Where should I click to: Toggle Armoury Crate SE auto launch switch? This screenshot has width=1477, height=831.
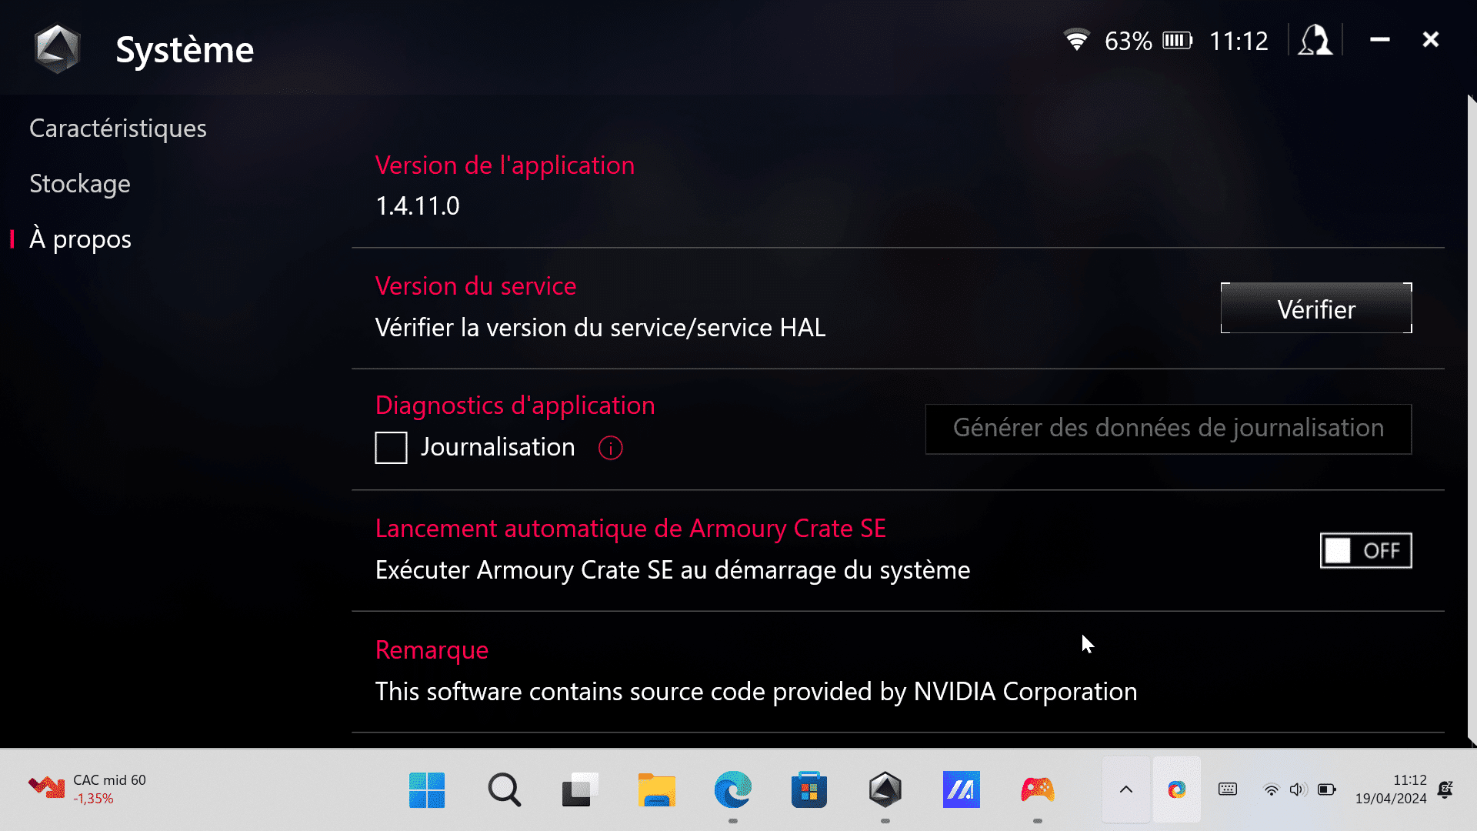1366,551
